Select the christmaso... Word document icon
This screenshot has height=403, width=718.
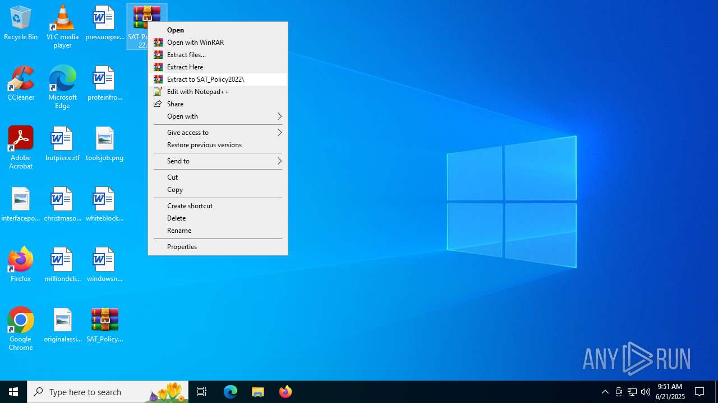click(62, 205)
